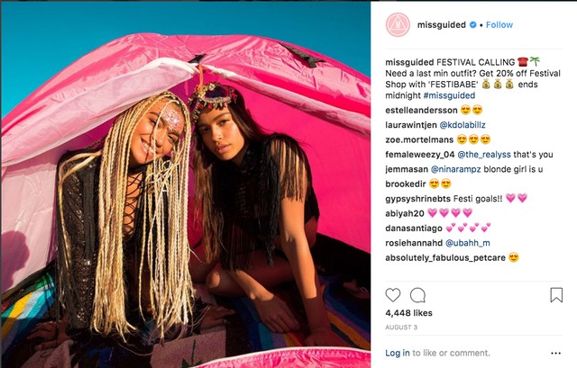Open the three-dots more options menu
Screen dimensions: 577x368
click(x=555, y=354)
